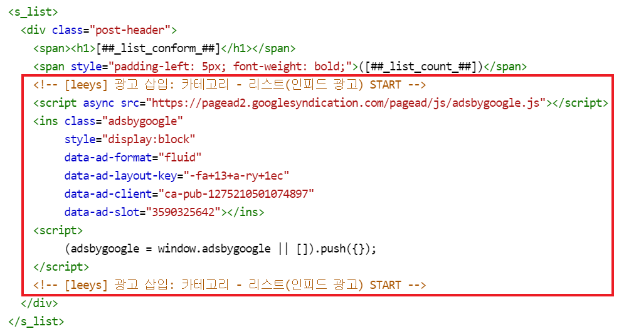Click the data-ad-format="fluid" line
The image size is (619, 336).
[133, 158]
